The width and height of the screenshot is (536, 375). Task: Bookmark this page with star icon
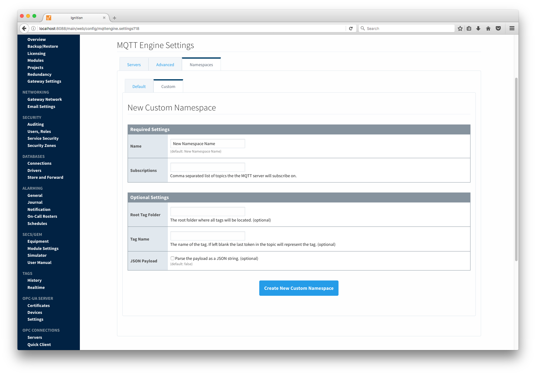click(460, 28)
